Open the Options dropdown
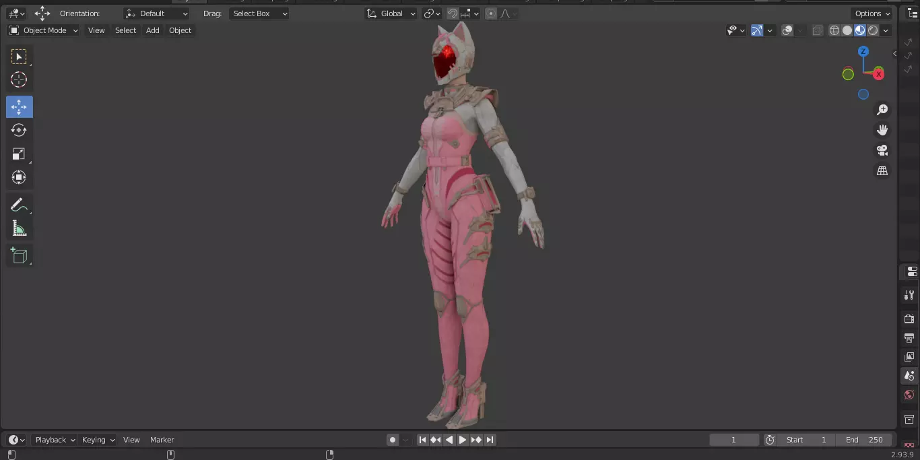 point(872,13)
